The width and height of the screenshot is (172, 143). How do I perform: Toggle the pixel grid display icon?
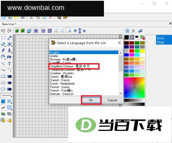coord(43,31)
